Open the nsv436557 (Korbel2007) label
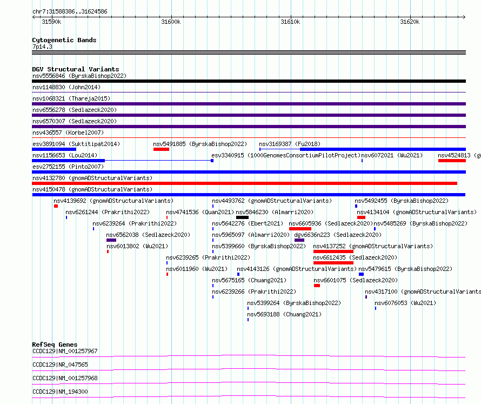This screenshot has width=481, height=404. tap(68, 133)
